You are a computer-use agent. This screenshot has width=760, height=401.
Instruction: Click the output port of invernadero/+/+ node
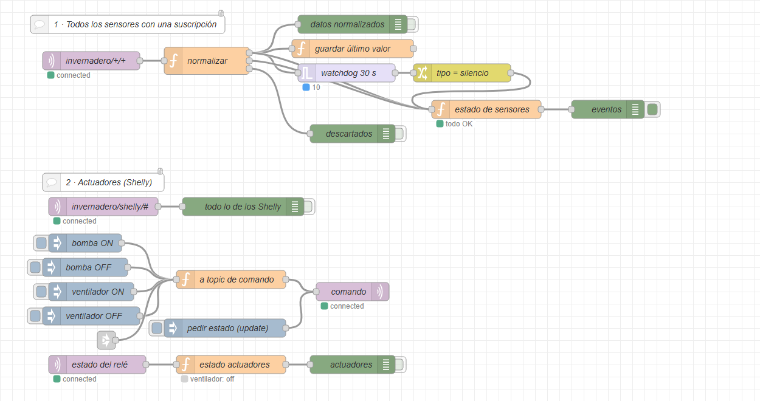coord(140,61)
